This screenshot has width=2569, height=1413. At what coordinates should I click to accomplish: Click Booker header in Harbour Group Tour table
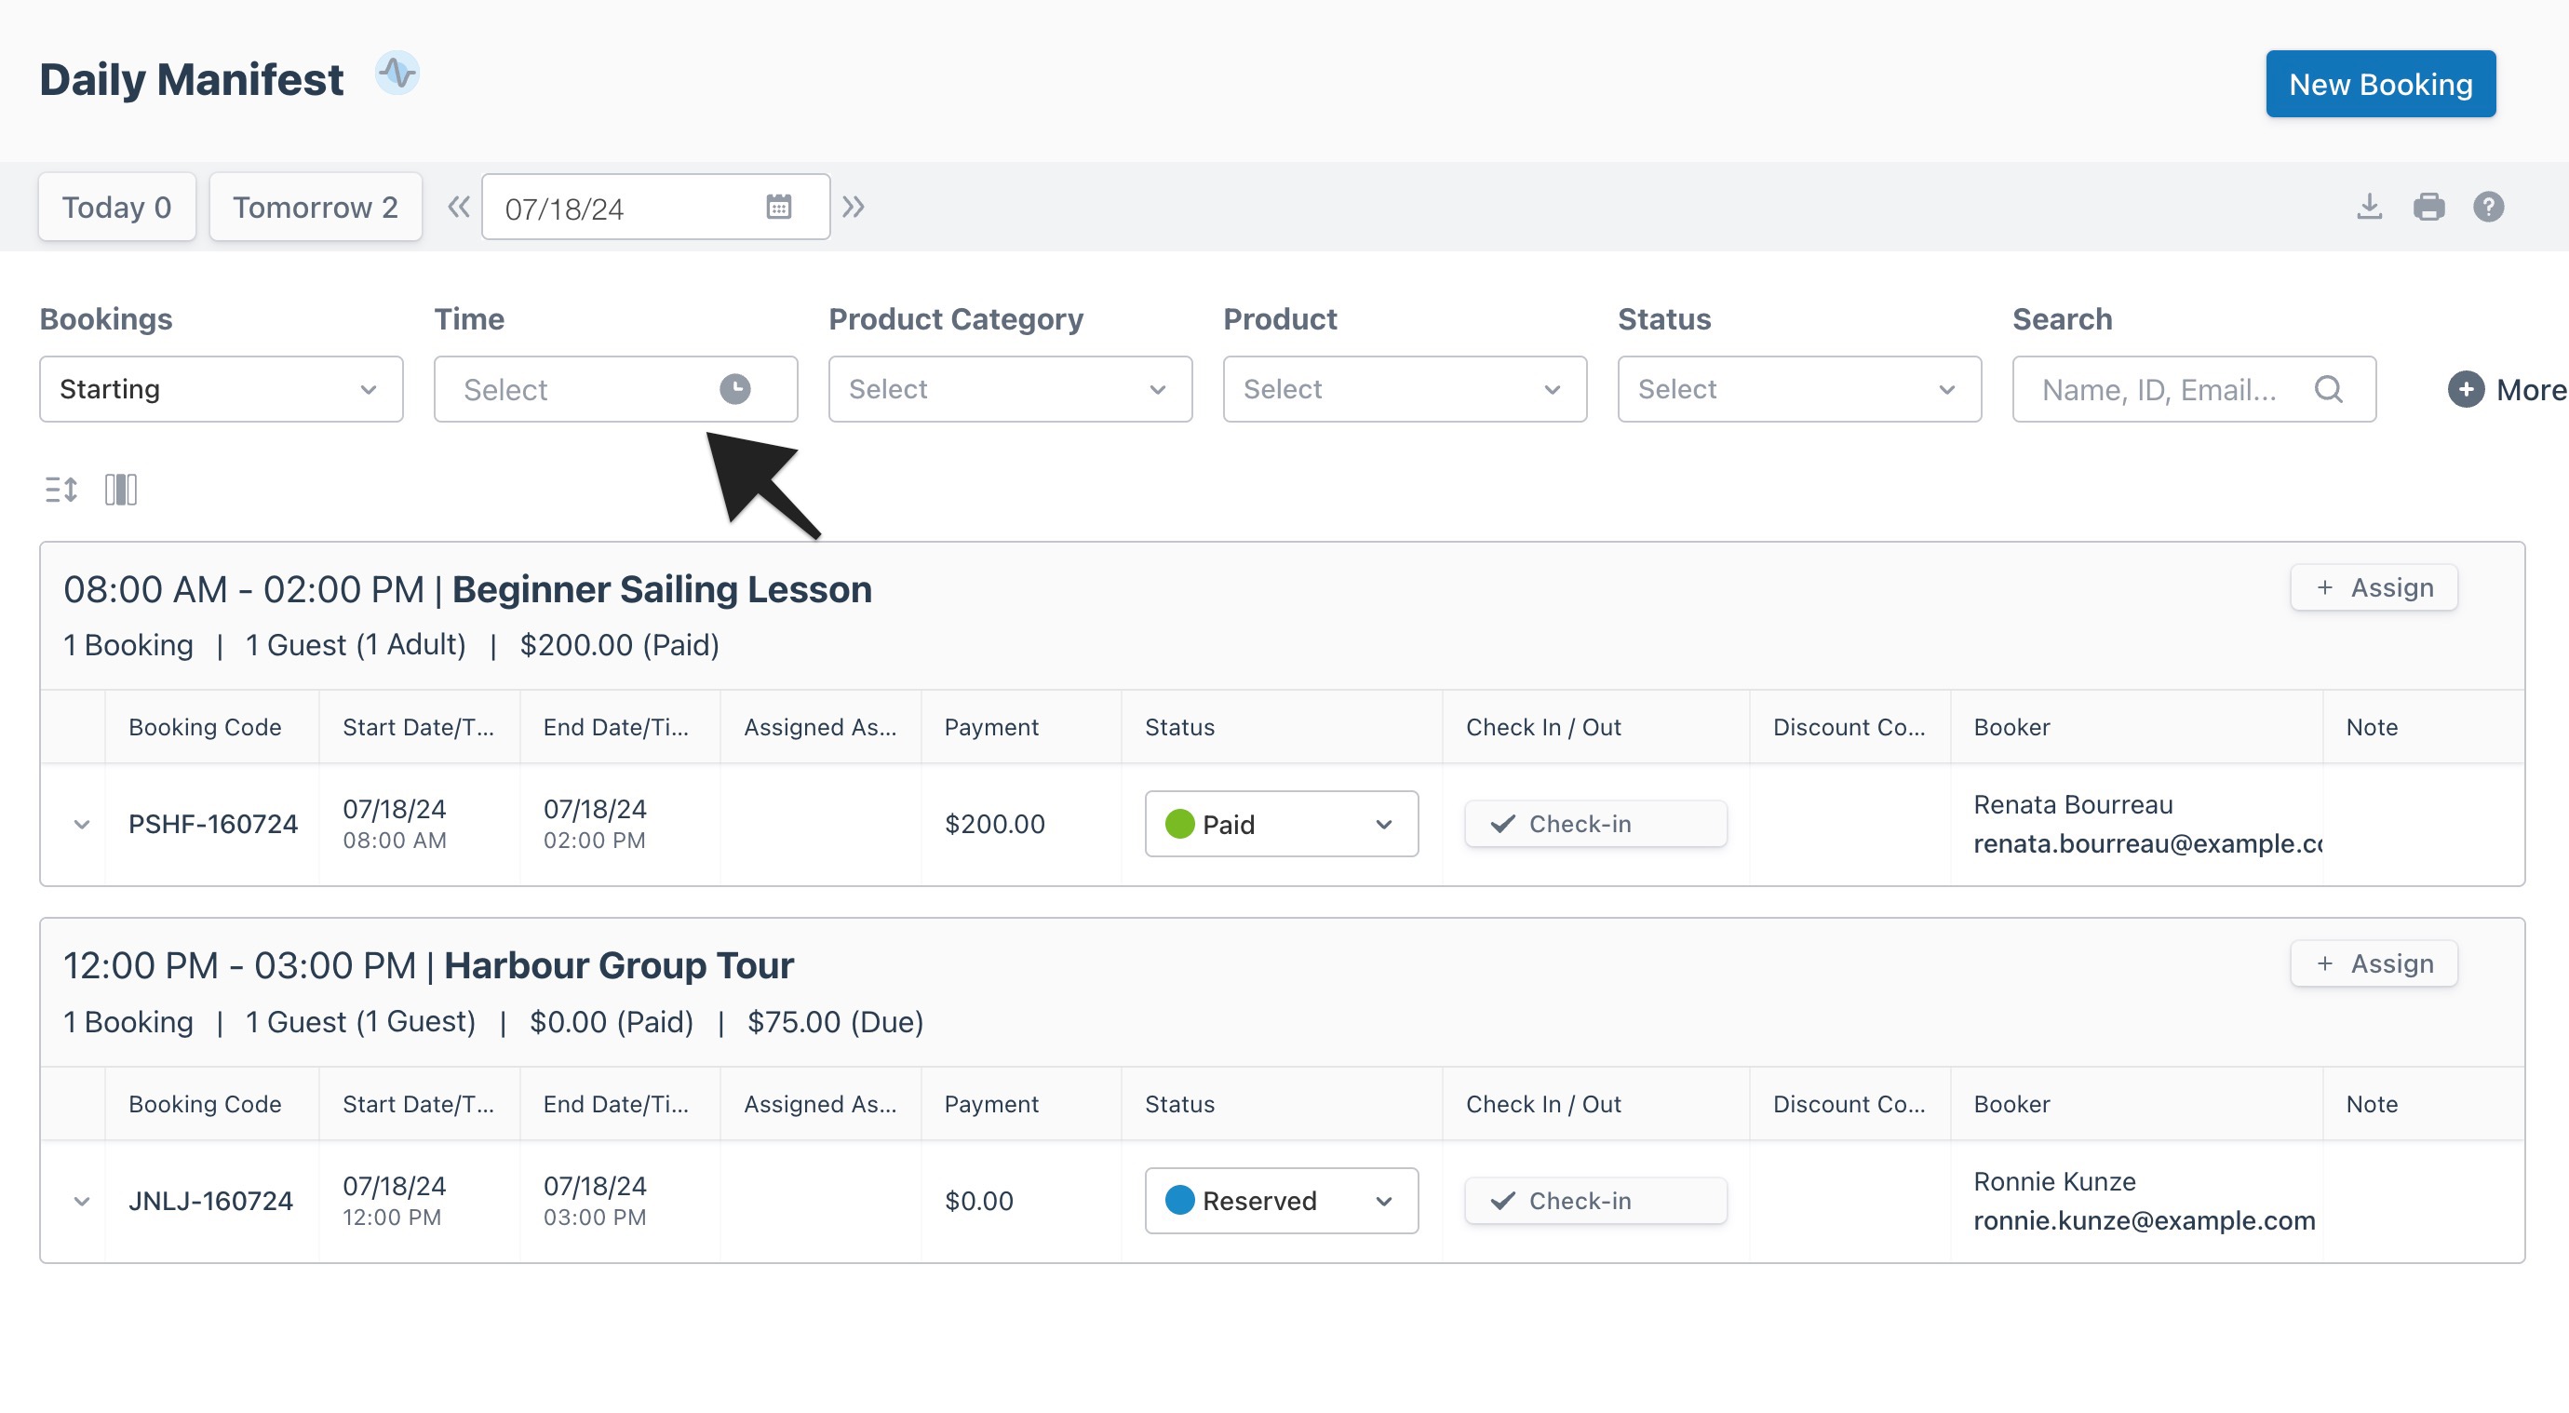tap(2011, 1104)
